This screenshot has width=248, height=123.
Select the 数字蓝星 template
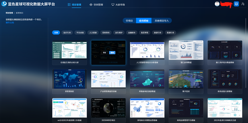click(x=186, y=82)
